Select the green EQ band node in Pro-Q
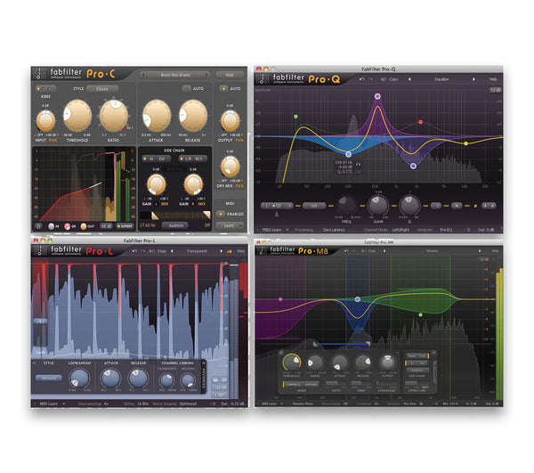The width and height of the screenshot is (534, 473). coord(295,117)
